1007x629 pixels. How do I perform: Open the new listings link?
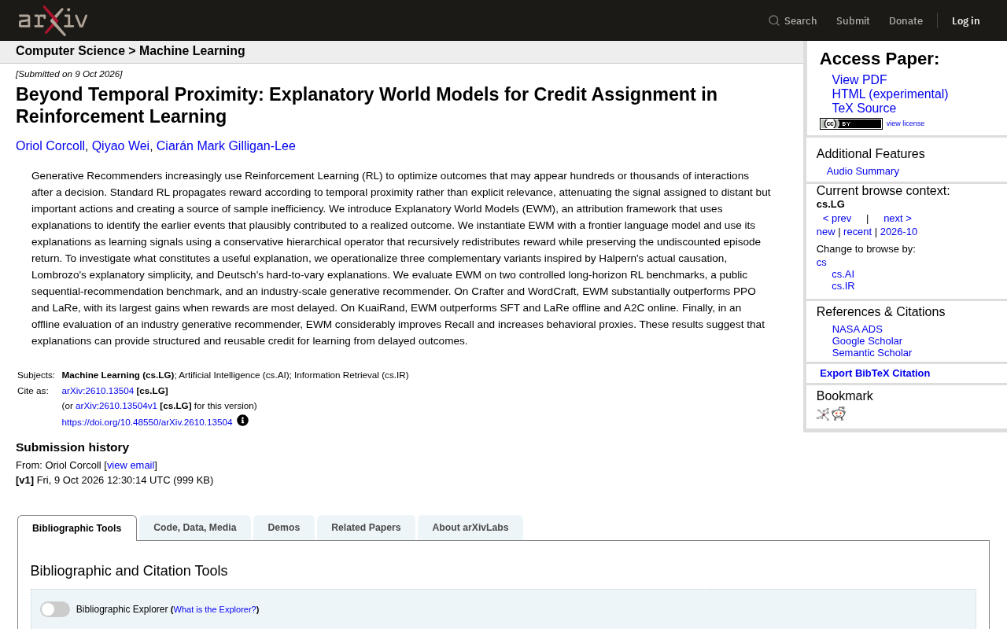point(826,232)
